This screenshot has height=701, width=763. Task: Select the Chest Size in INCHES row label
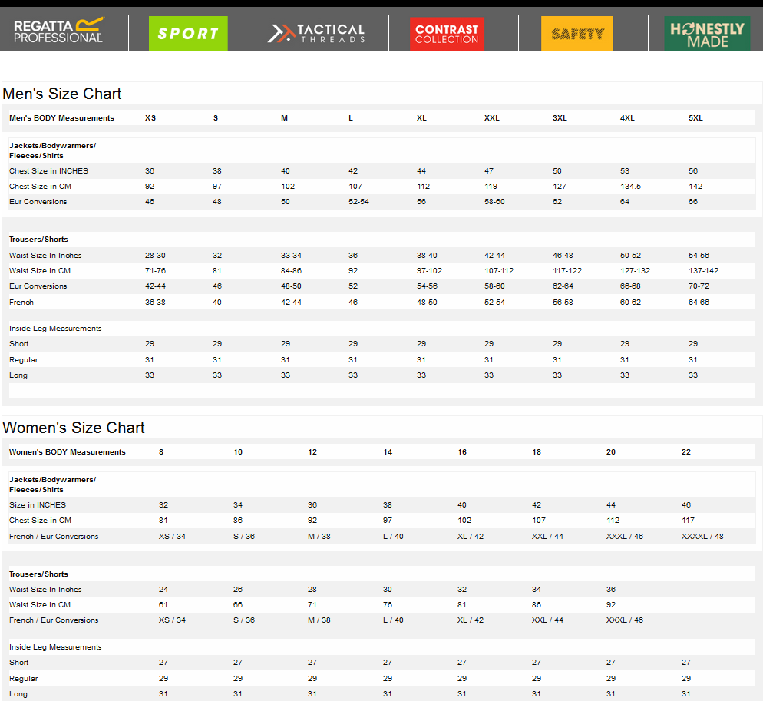pyautogui.click(x=48, y=171)
